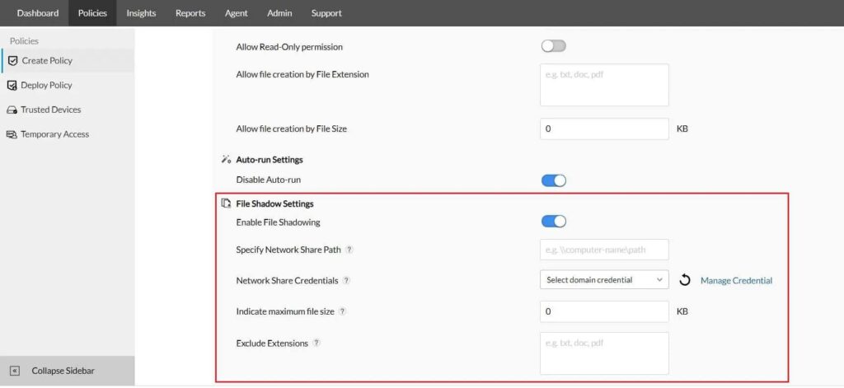Click the File Shadow Settings heading text

point(274,204)
